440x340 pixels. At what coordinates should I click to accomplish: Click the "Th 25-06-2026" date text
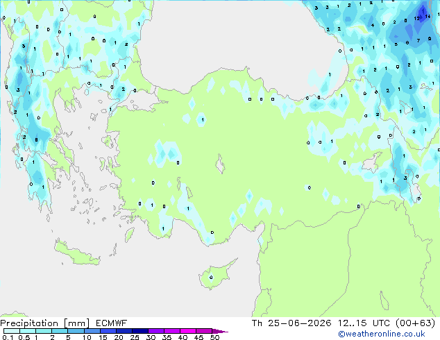click(x=291, y=323)
